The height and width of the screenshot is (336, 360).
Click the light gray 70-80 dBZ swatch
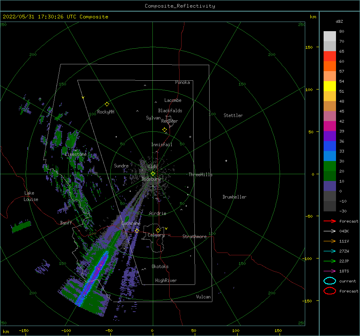tap(330, 36)
